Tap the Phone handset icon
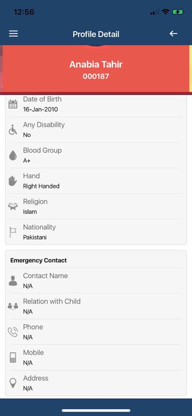This screenshot has width=192, height=416. (x=13, y=332)
